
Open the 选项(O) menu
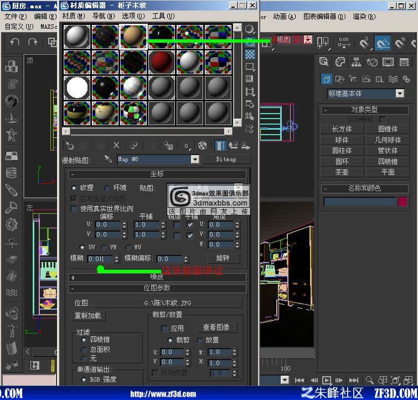pos(133,16)
